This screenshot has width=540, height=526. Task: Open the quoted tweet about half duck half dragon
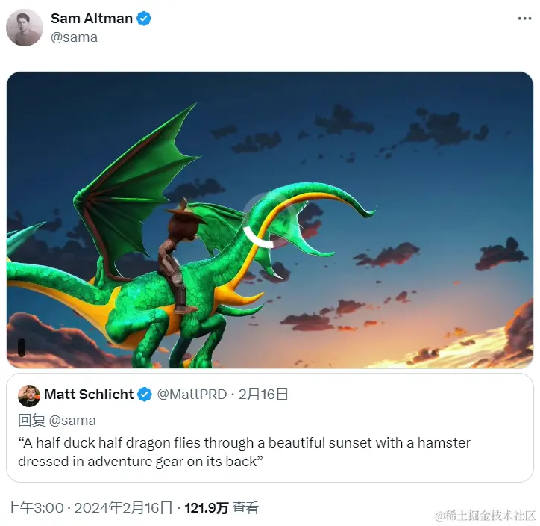pyautogui.click(x=270, y=427)
